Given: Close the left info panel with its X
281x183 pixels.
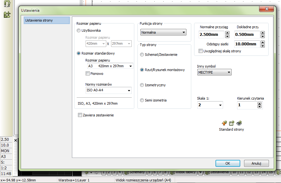Looking at the screenshot, I should point(16,140).
